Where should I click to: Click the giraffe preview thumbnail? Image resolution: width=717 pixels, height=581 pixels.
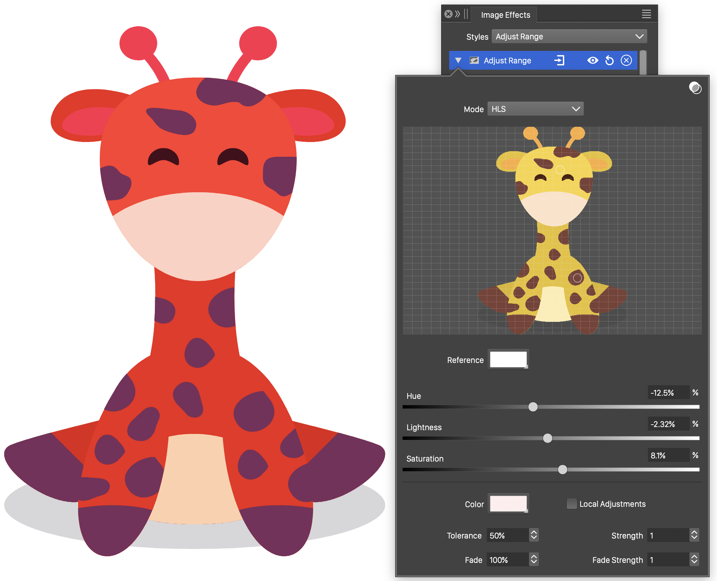click(552, 230)
